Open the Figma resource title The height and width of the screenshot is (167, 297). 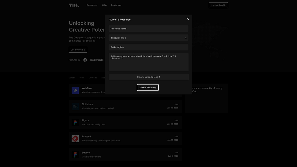(x=85, y=120)
